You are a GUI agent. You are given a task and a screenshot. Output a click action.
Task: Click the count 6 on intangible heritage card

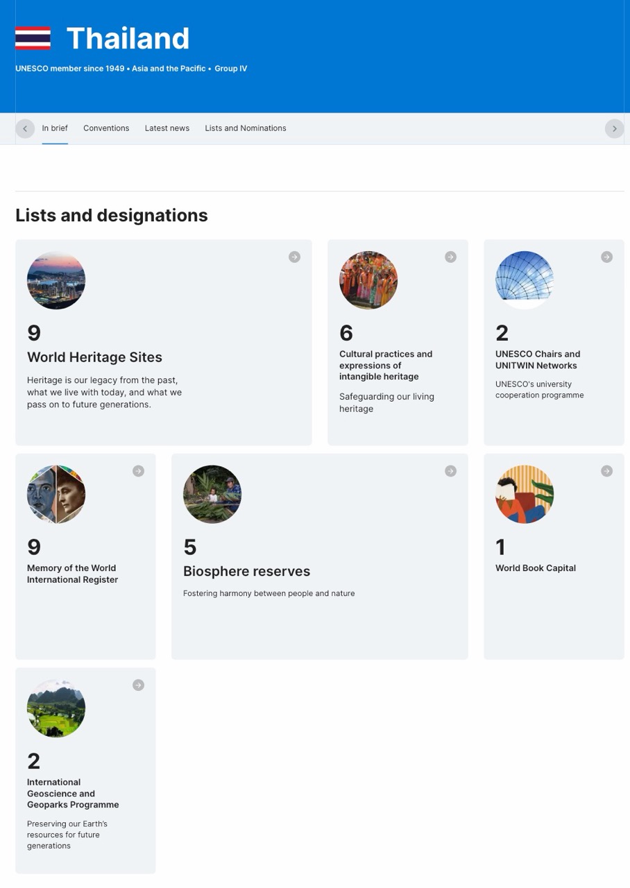(346, 333)
